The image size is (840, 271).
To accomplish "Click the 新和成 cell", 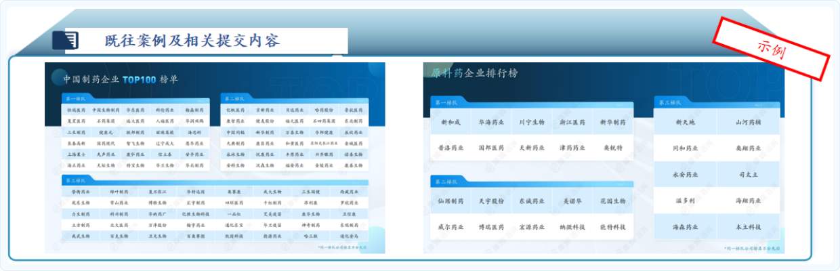I will click(x=451, y=123).
